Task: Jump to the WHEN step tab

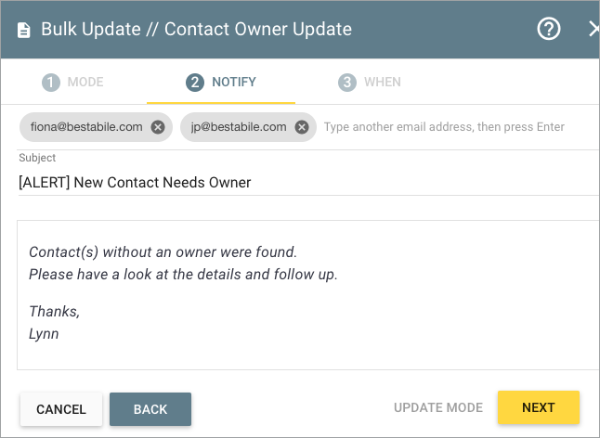Action: click(x=370, y=83)
